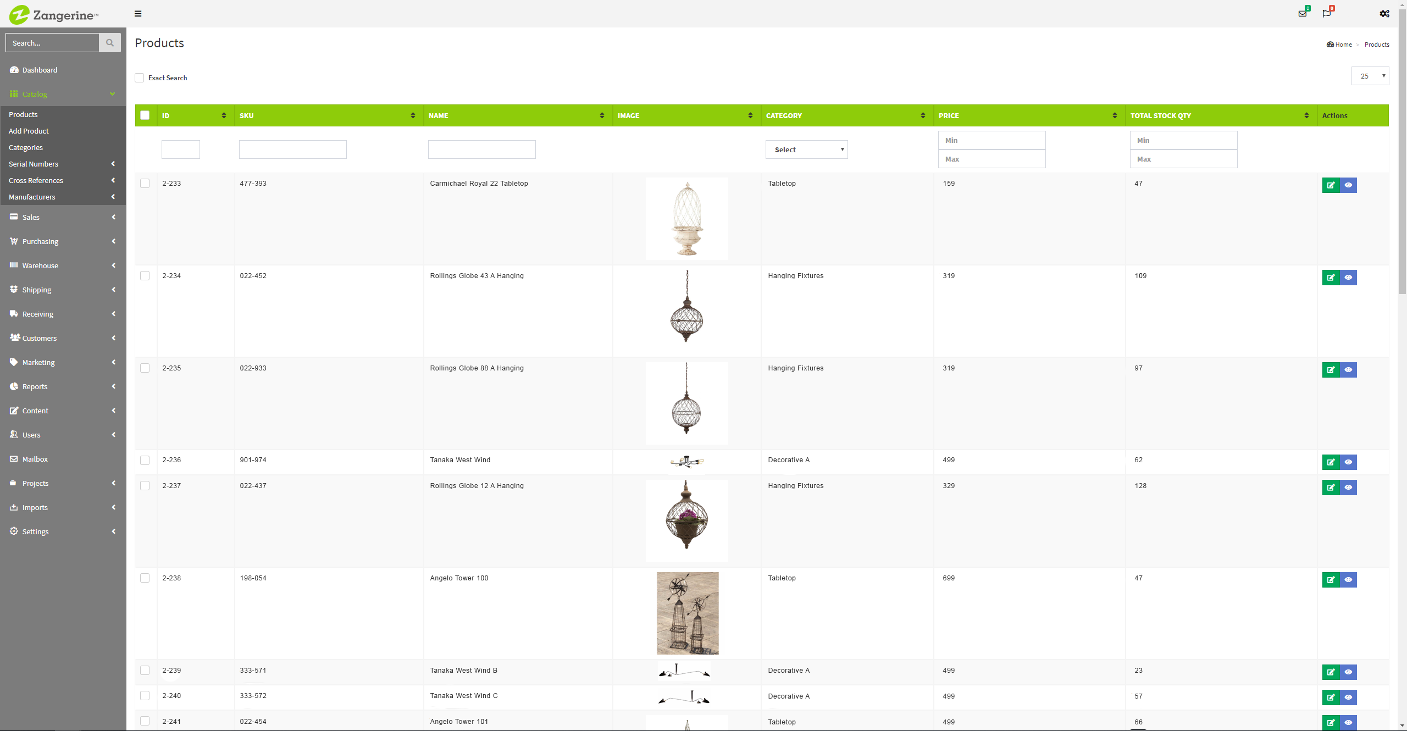Click the Home breadcrumb link
This screenshot has width=1407, height=731.
(x=1343, y=45)
